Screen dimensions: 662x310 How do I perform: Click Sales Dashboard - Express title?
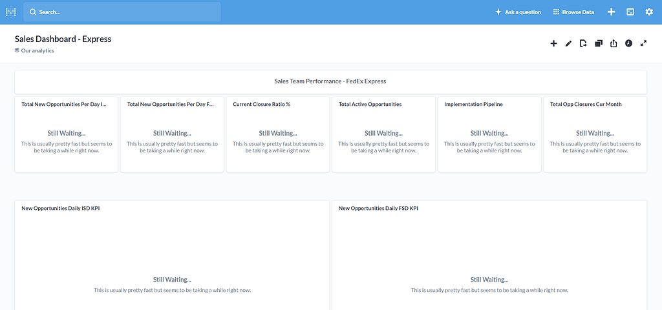63,39
